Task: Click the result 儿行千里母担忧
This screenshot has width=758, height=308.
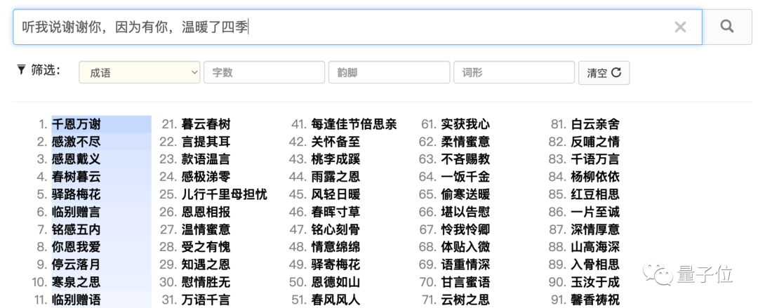Action: (224, 194)
